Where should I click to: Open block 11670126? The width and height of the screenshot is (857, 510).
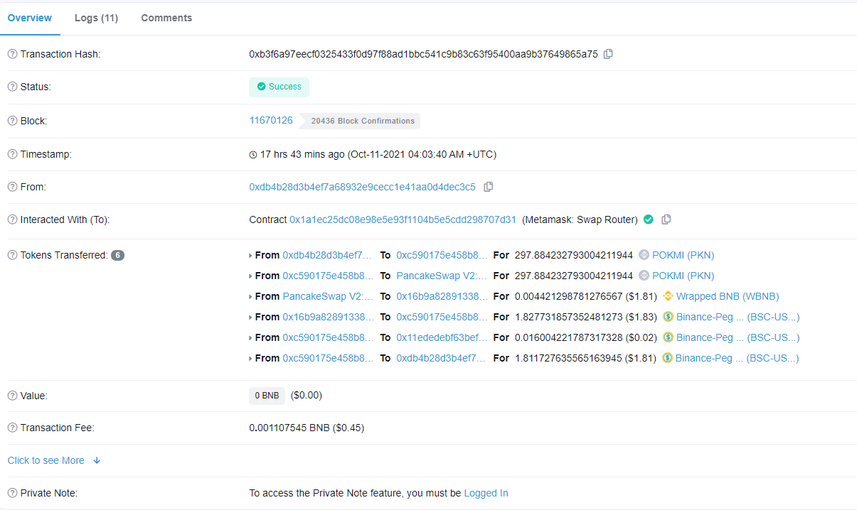coord(271,120)
